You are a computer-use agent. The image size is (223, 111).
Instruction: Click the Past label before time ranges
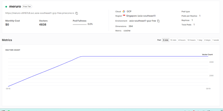[x=159, y=40]
